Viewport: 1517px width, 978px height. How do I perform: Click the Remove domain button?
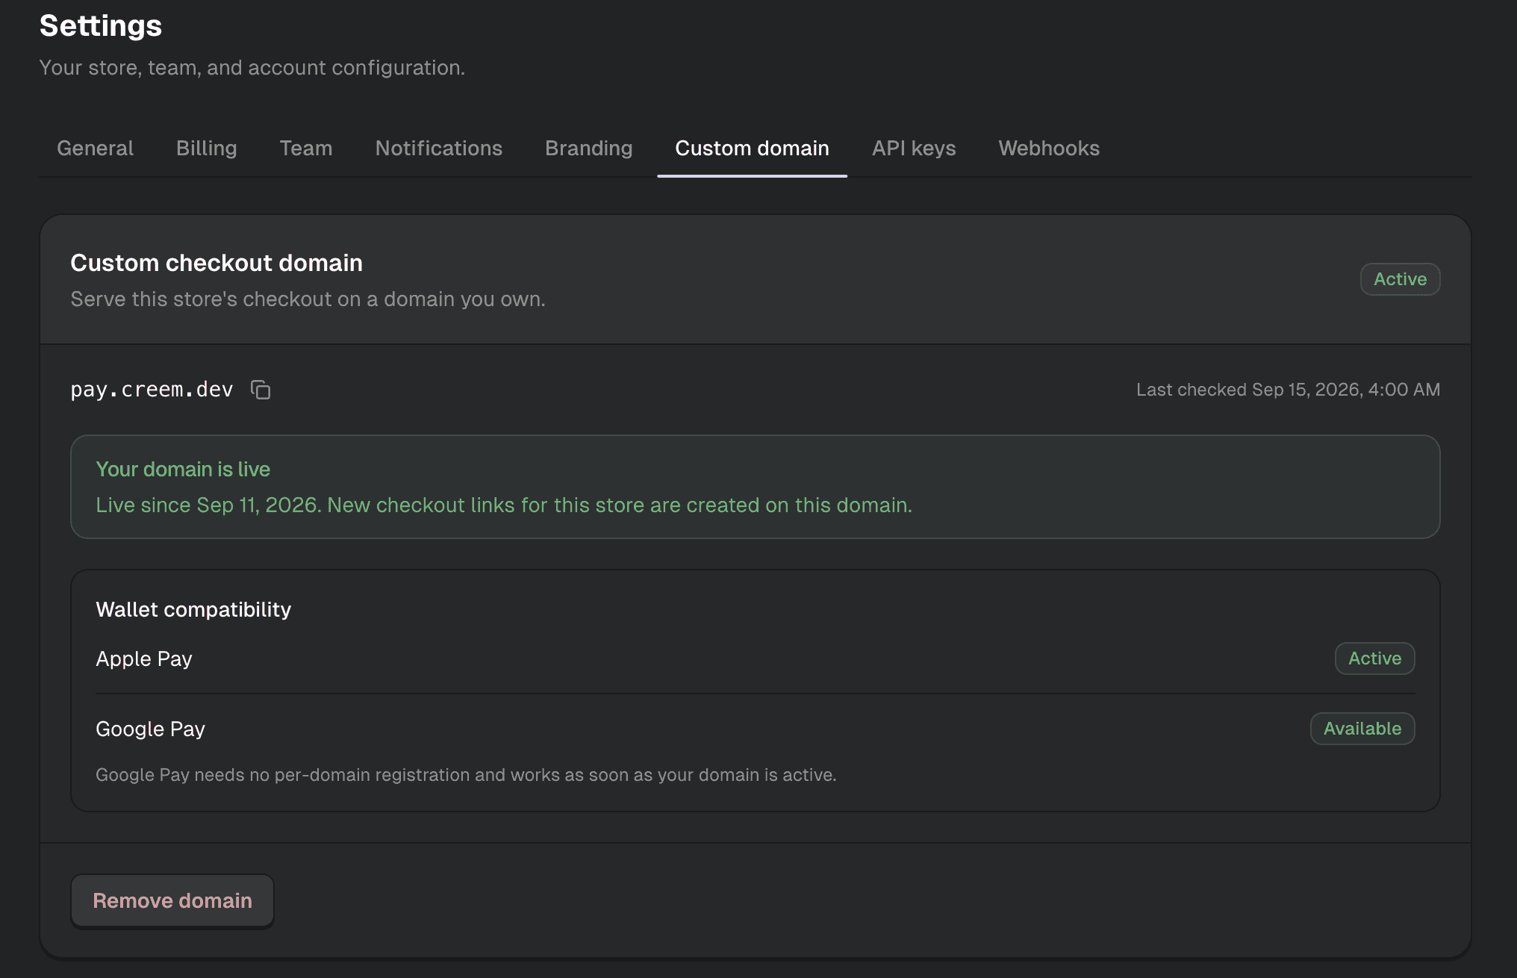(x=172, y=900)
